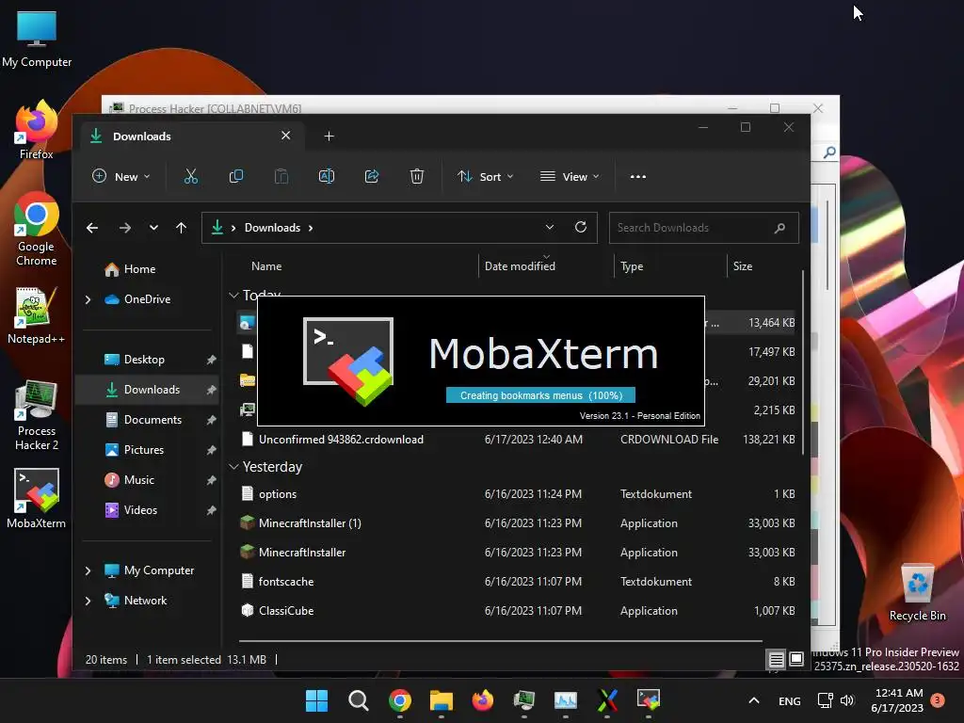
Task: Click the Copy icon in Explorer toolbar
Action: click(236, 176)
